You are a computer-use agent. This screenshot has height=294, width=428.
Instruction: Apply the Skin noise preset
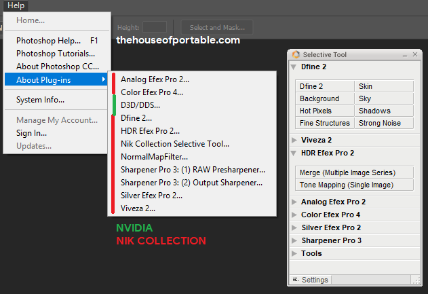pyautogui.click(x=384, y=86)
